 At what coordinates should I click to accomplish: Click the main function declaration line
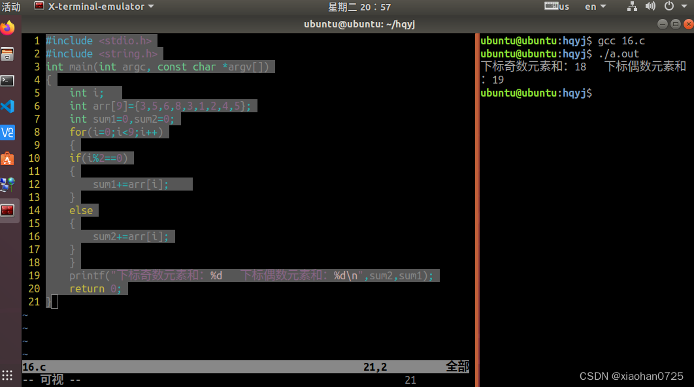coord(157,67)
